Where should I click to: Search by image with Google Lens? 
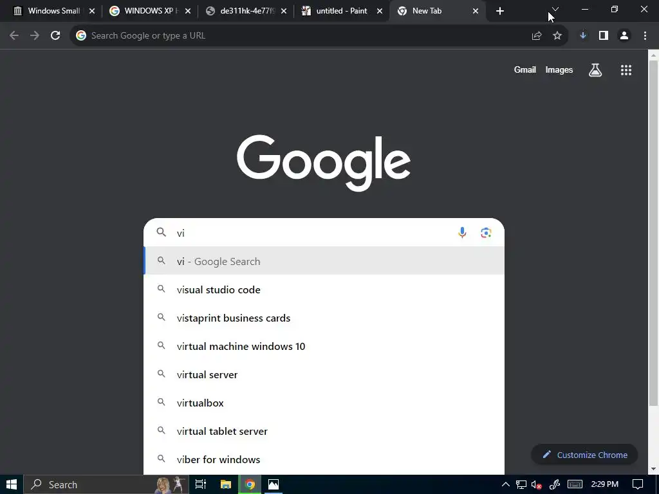click(487, 232)
